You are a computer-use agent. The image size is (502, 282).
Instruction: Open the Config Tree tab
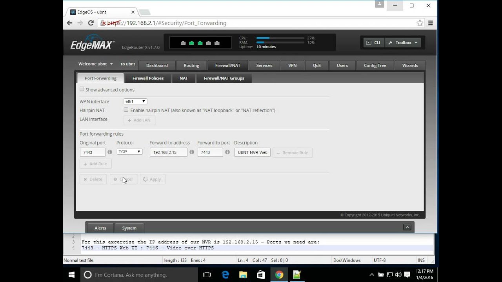pyautogui.click(x=375, y=65)
